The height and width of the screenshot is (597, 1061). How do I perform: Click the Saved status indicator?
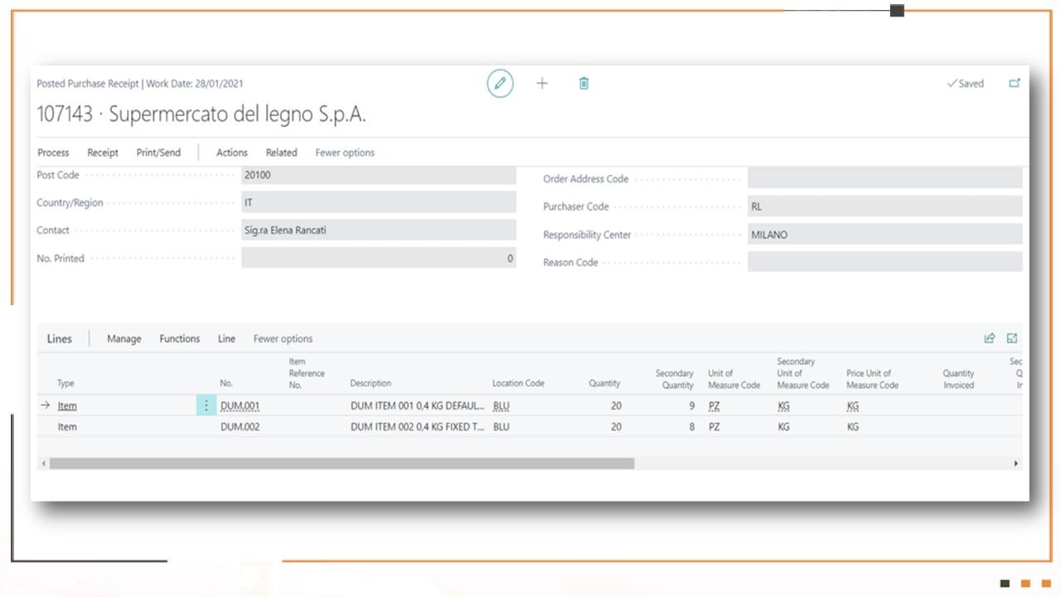click(x=966, y=84)
